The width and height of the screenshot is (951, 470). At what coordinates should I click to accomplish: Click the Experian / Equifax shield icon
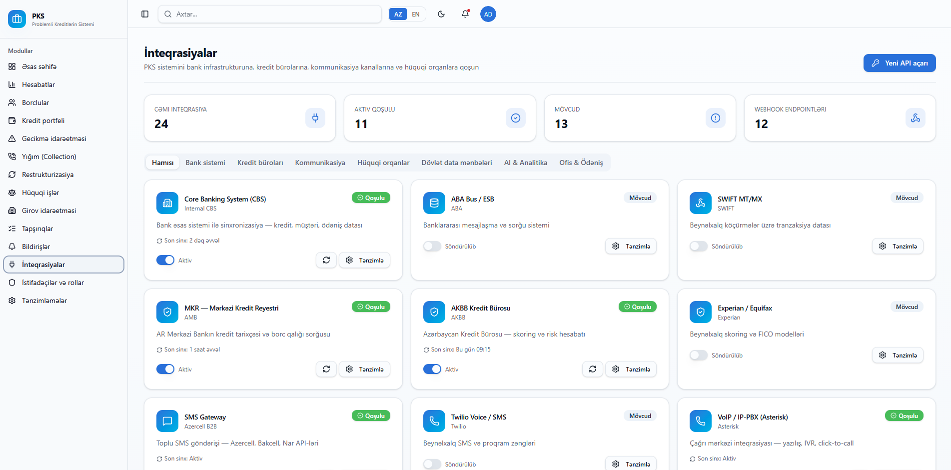(701, 312)
